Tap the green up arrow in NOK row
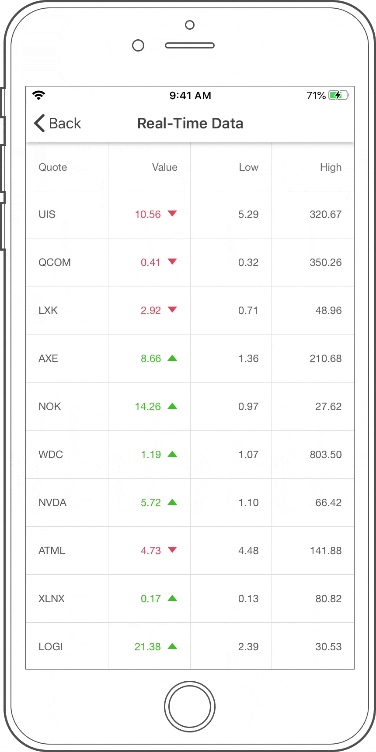This screenshot has height=752, width=376. (172, 406)
